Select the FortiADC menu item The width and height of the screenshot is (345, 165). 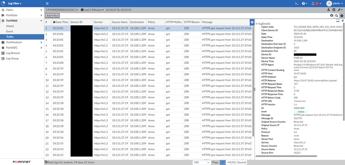[22, 48]
